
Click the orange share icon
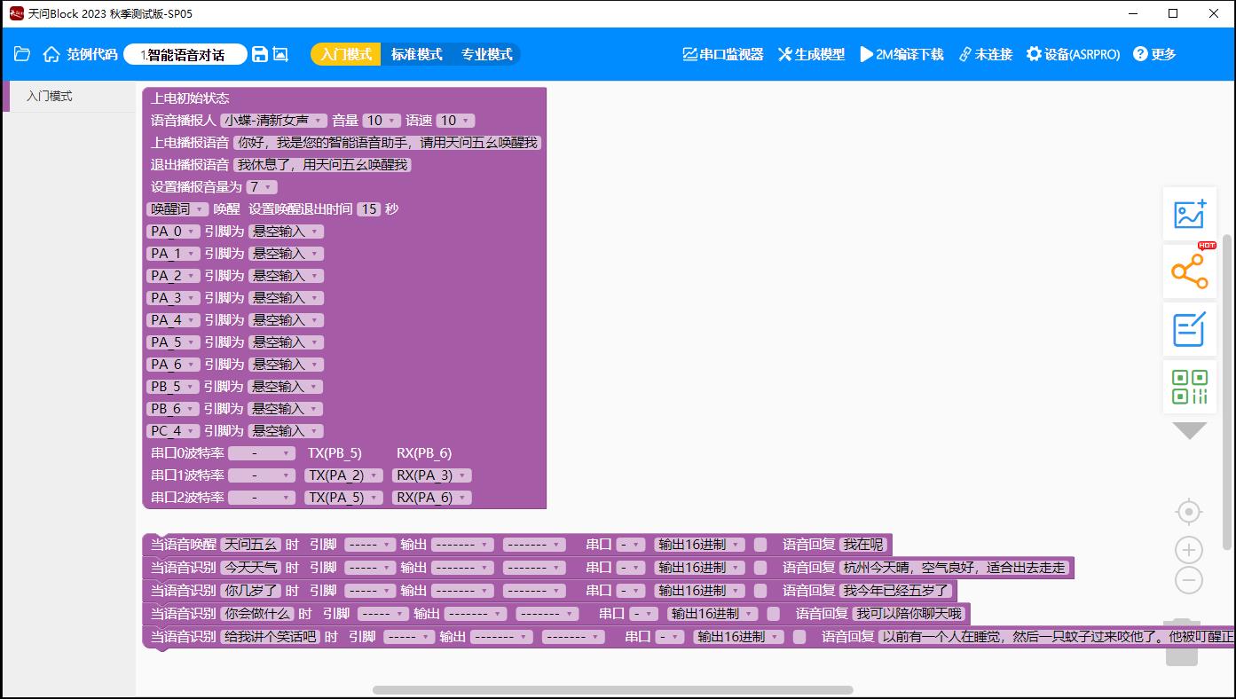click(1190, 271)
